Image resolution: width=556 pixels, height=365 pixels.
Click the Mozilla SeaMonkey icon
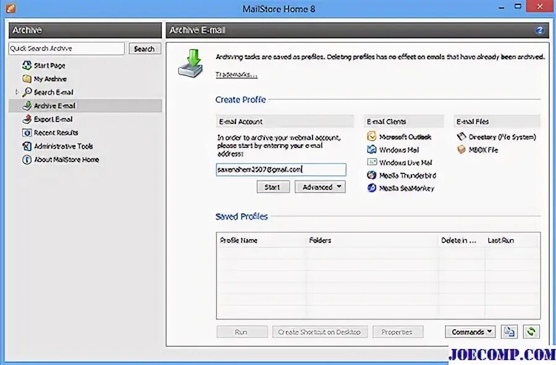(372, 187)
